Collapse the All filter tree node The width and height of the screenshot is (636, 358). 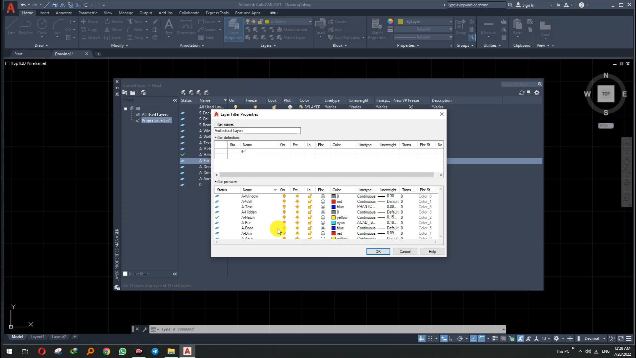(126, 109)
